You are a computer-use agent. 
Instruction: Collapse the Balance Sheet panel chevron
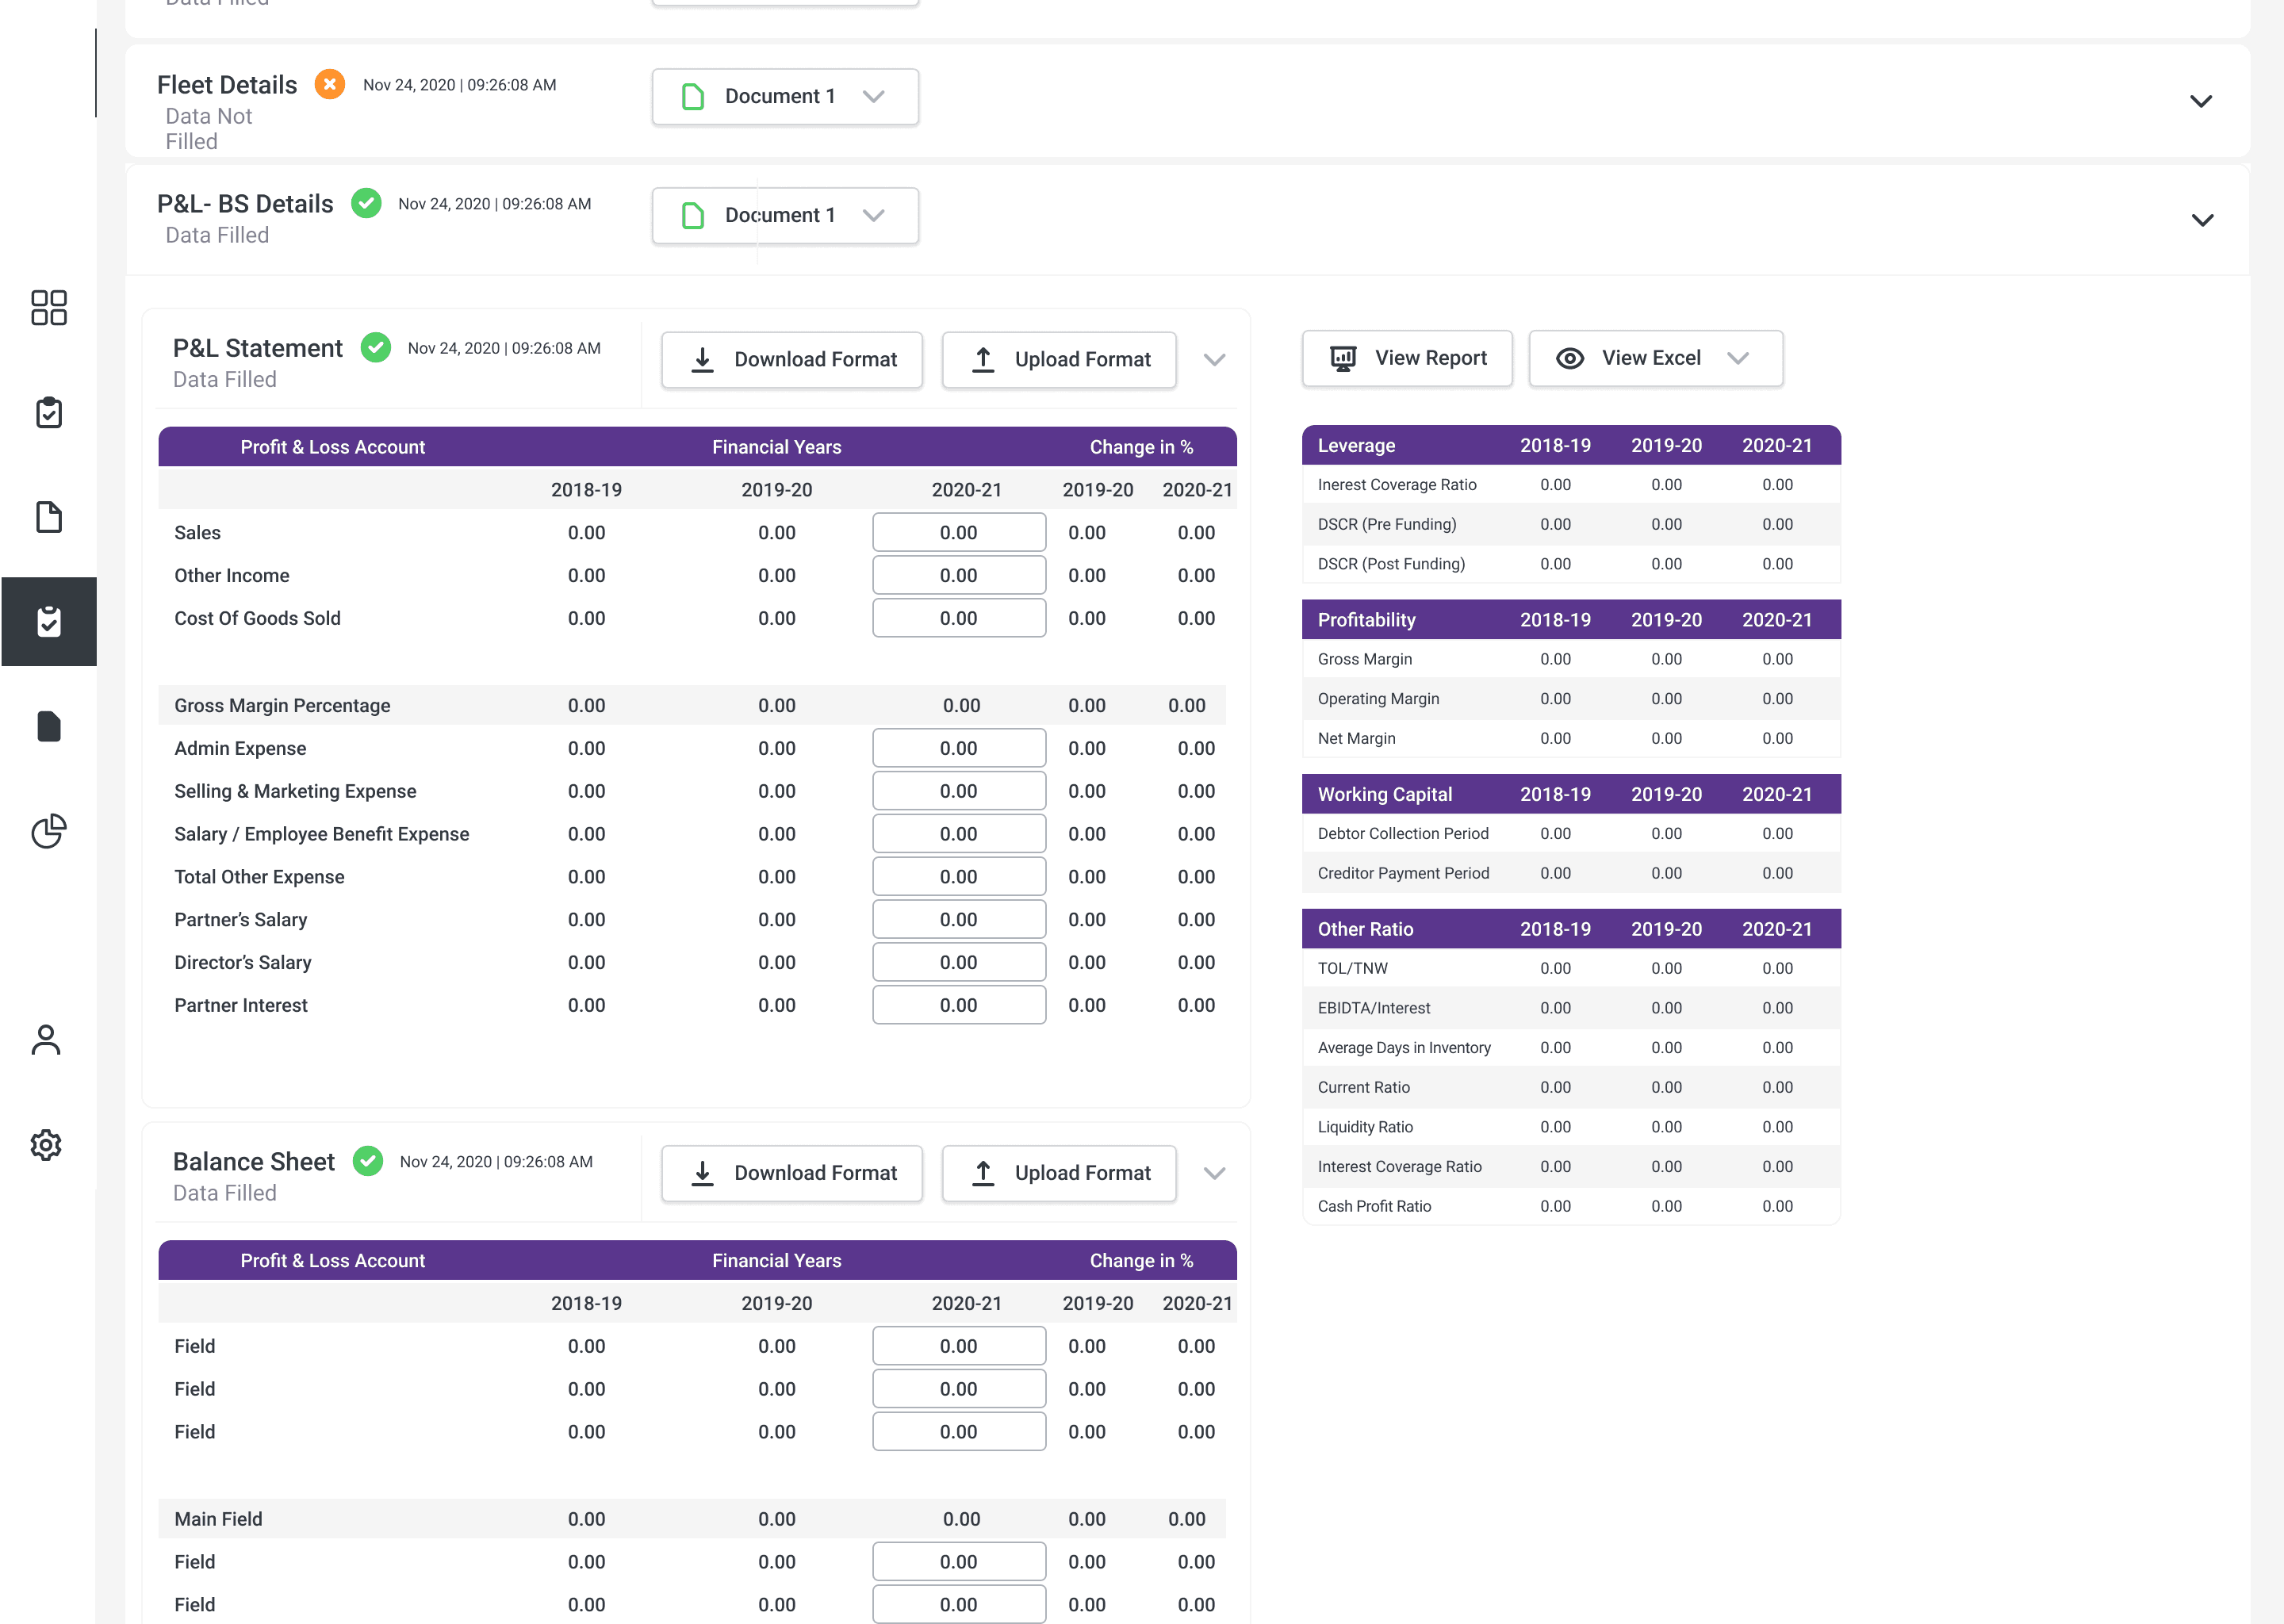[x=1214, y=1174]
